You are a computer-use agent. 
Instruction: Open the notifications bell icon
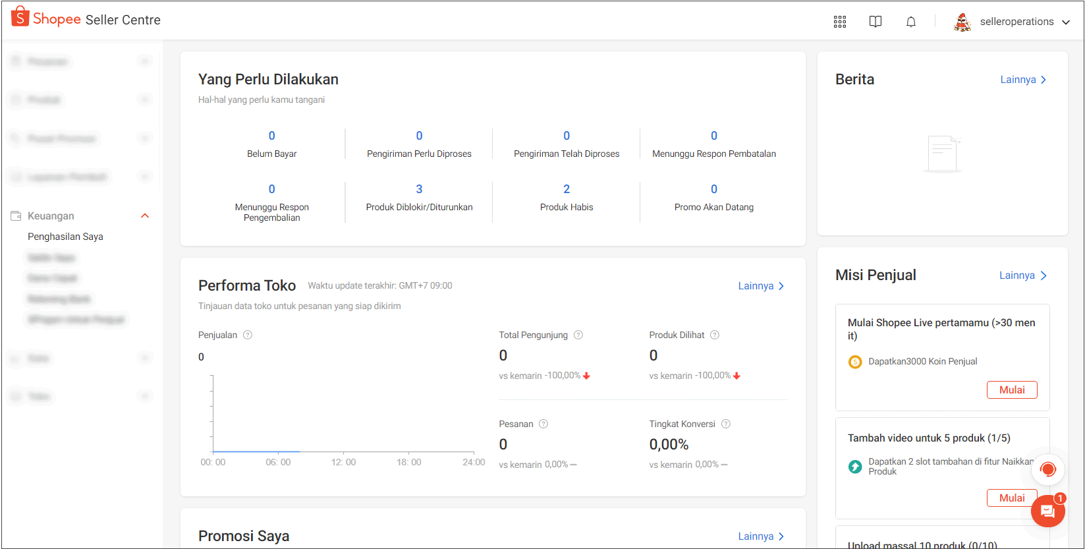coord(911,22)
